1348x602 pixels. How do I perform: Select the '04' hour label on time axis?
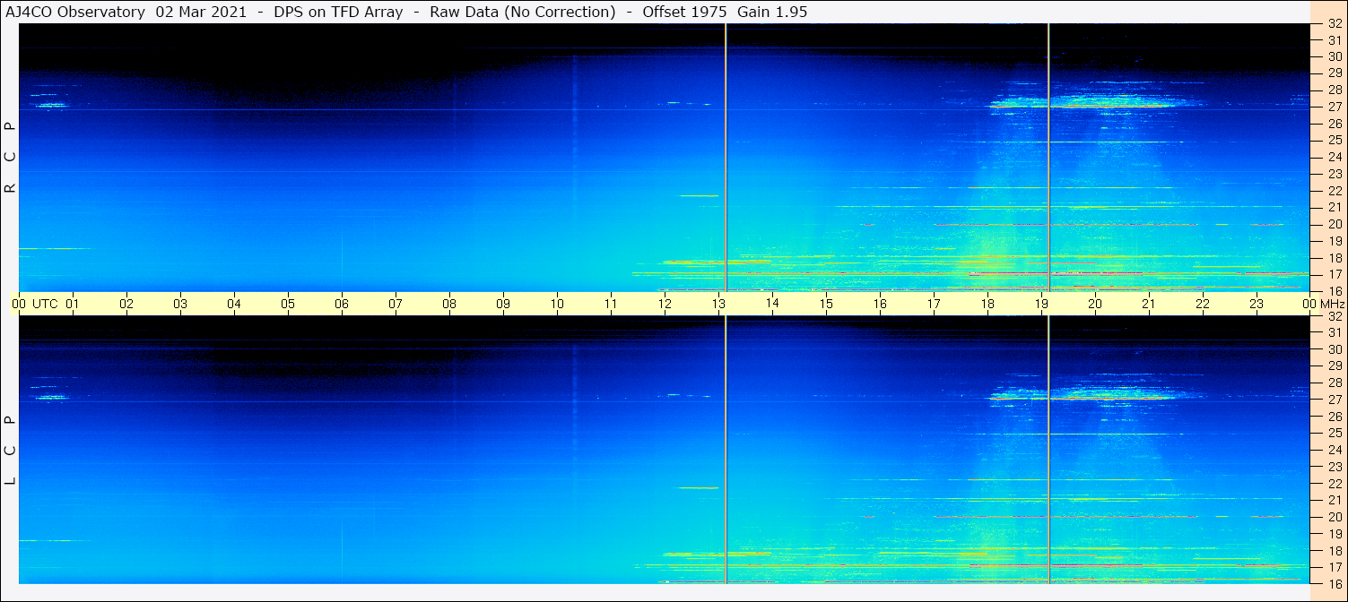[x=234, y=304]
